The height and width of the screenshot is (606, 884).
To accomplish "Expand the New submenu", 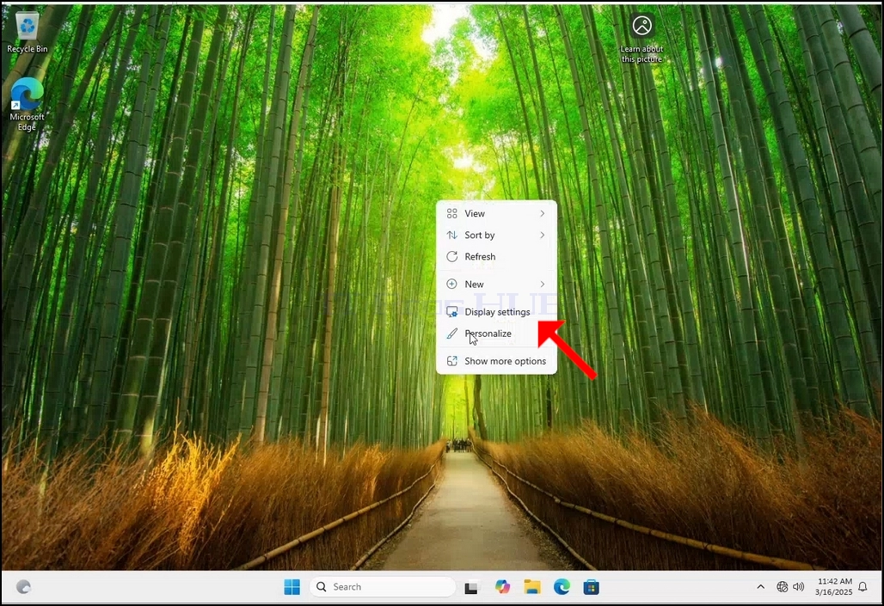I will (x=496, y=285).
